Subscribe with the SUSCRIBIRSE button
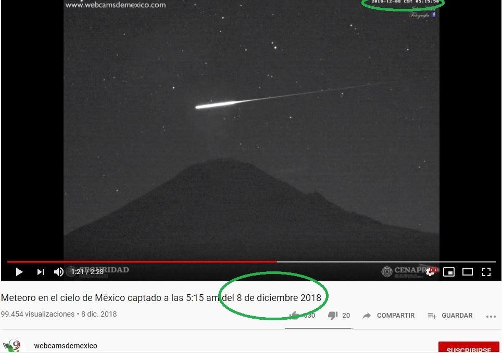The width and height of the screenshot is (502, 353). [x=469, y=348]
